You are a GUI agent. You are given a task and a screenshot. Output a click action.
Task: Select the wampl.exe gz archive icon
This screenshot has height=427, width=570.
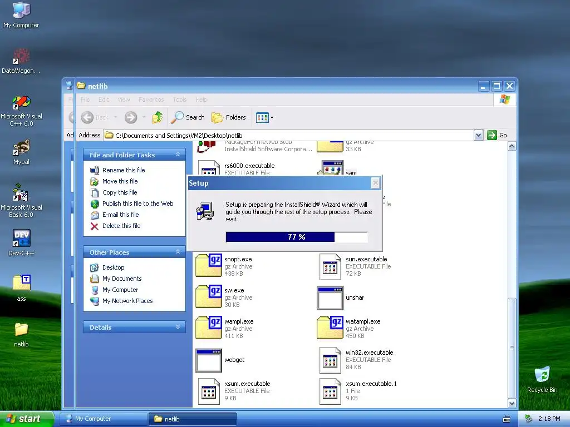click(x=209, y=328)
